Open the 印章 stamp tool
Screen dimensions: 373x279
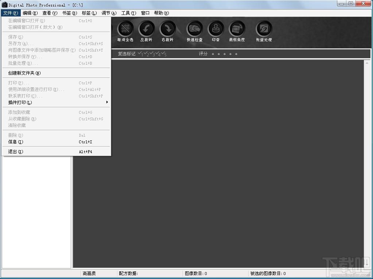tap(216, 29)
